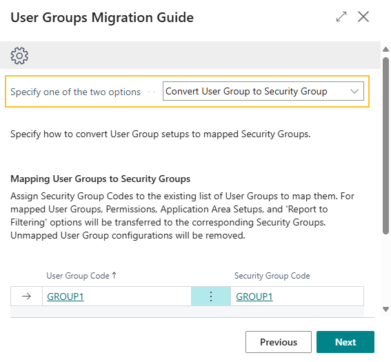The width and height of the screenshot is (391, 362).
Task: Click the vertical scrollbar thumb
Action: pyautogui.click(x=385, y=146)
